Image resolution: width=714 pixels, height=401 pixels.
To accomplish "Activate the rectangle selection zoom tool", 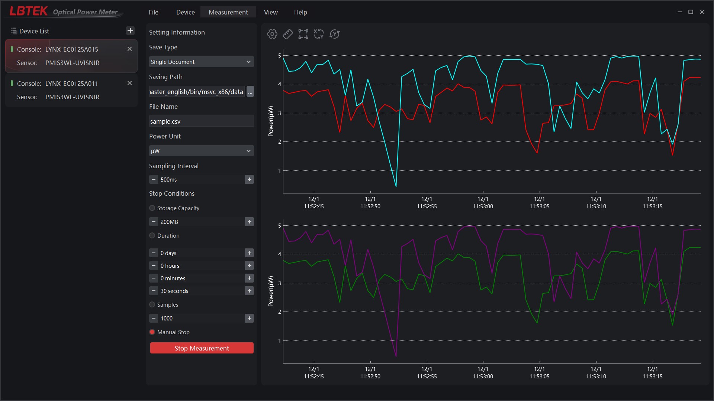I will [x=303, y=34].
